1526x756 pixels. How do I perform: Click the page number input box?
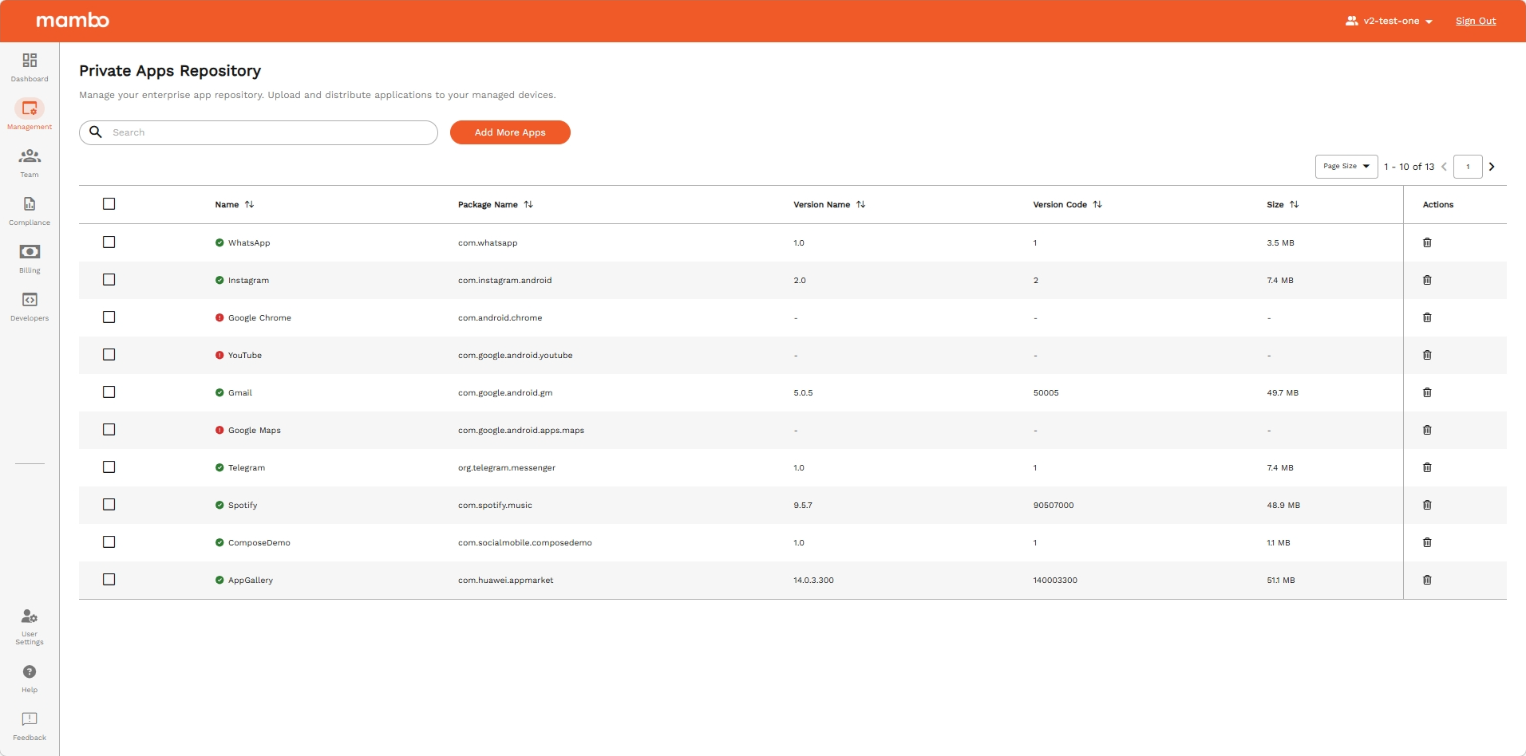[x=1468, y=167]
